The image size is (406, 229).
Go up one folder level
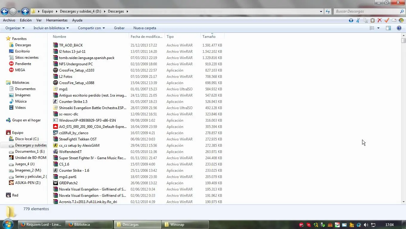pyautogui.click(x=25, y=11)
